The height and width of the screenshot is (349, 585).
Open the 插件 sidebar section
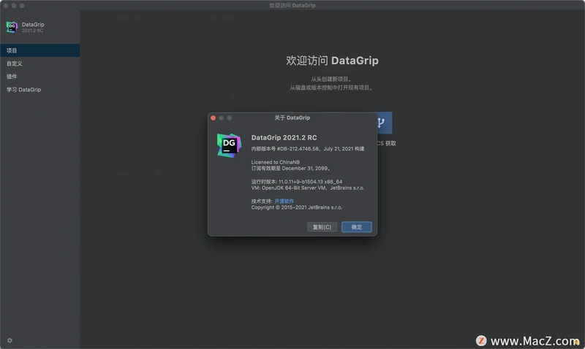39,77
